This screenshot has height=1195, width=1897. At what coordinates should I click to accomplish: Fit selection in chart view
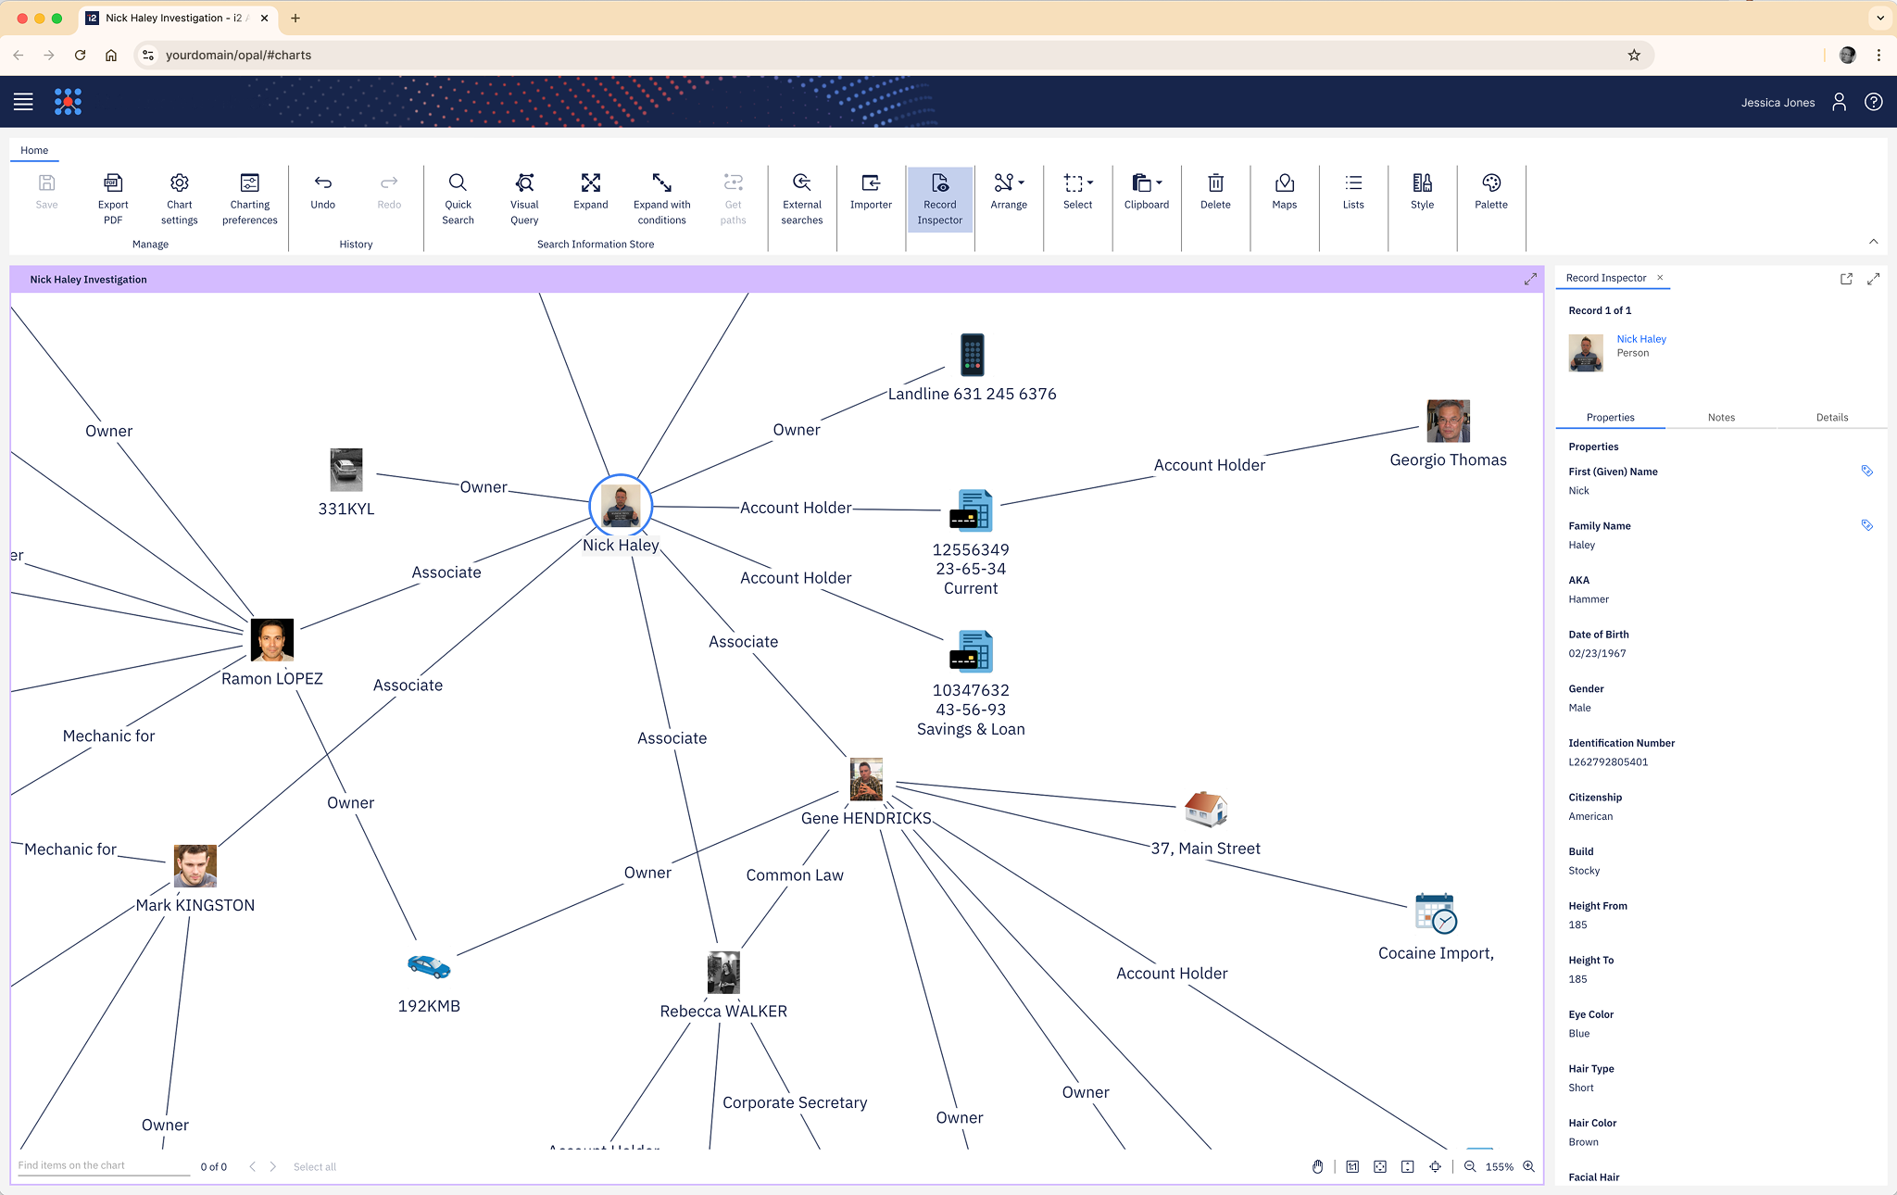pos(1435,1167)
